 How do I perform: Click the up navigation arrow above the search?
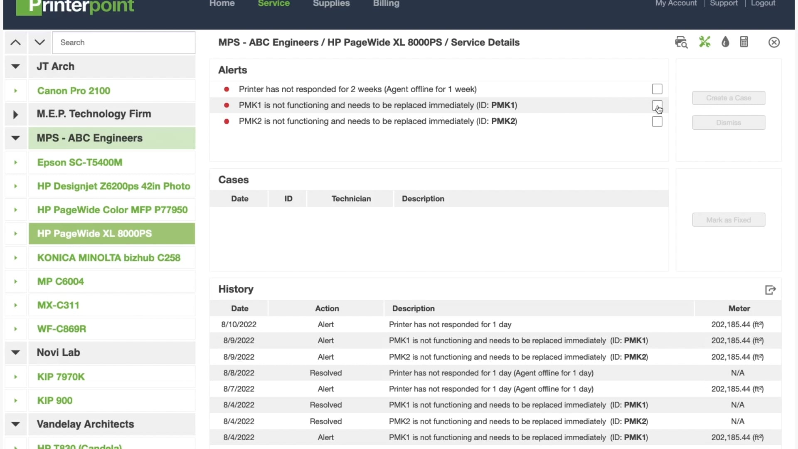coord(15,42)
